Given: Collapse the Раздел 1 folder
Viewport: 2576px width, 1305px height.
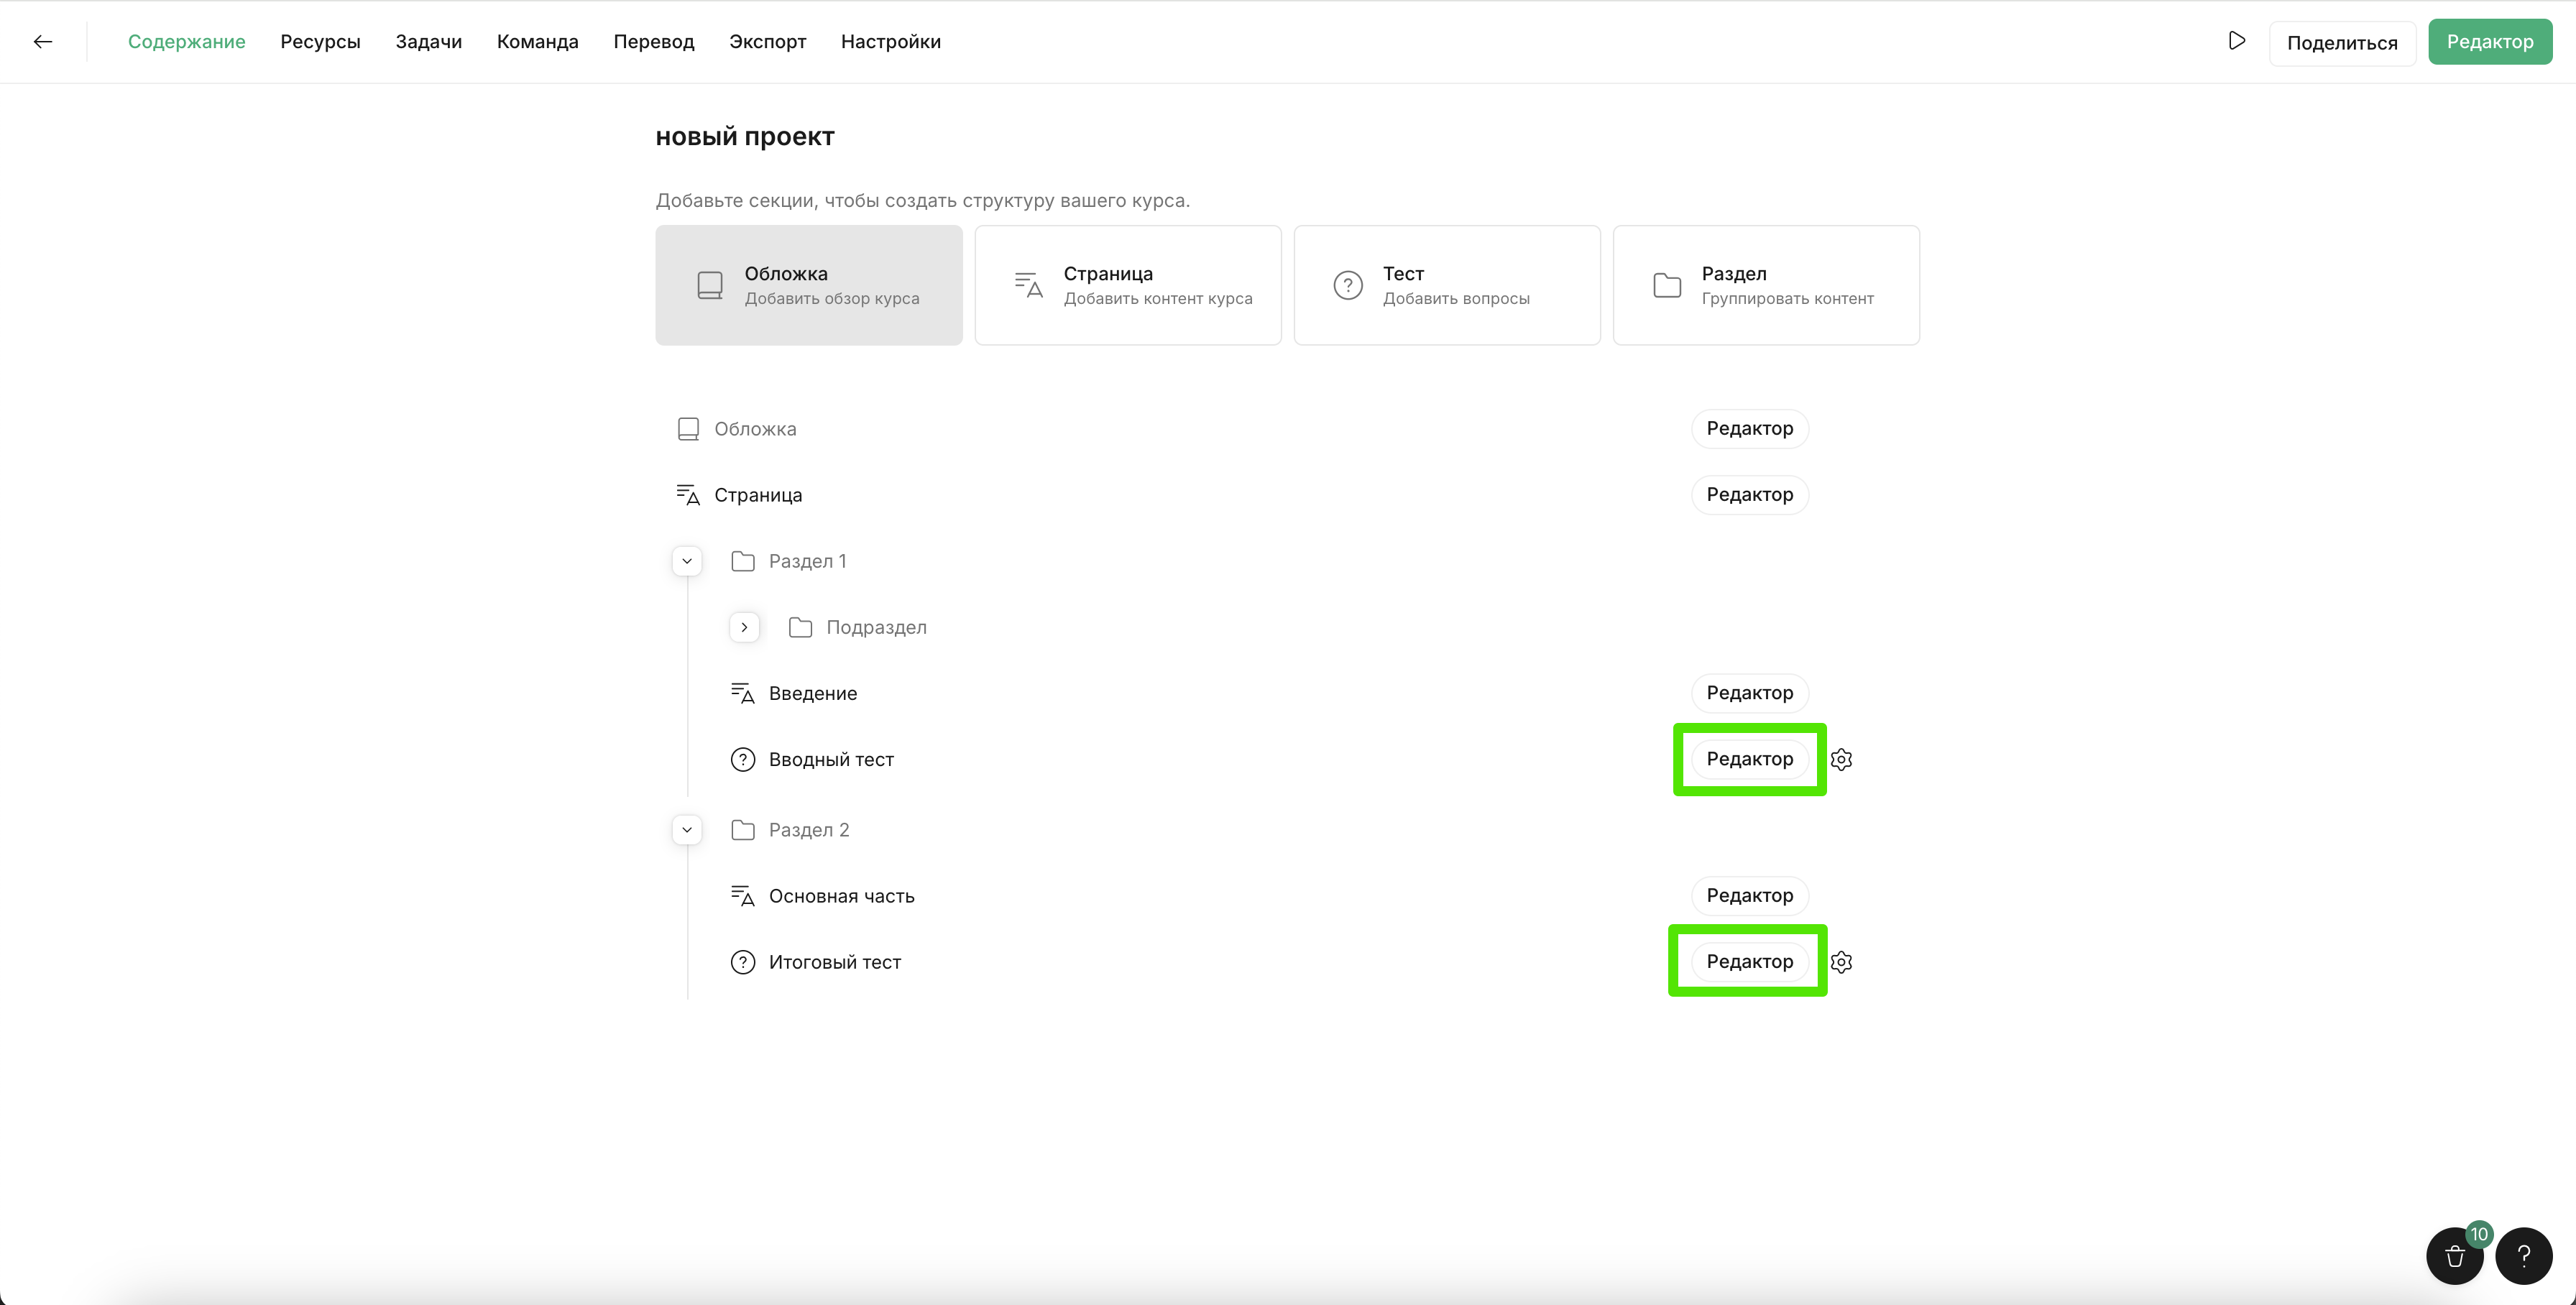Looking at the screenshot, I should (x=687, y=561).
